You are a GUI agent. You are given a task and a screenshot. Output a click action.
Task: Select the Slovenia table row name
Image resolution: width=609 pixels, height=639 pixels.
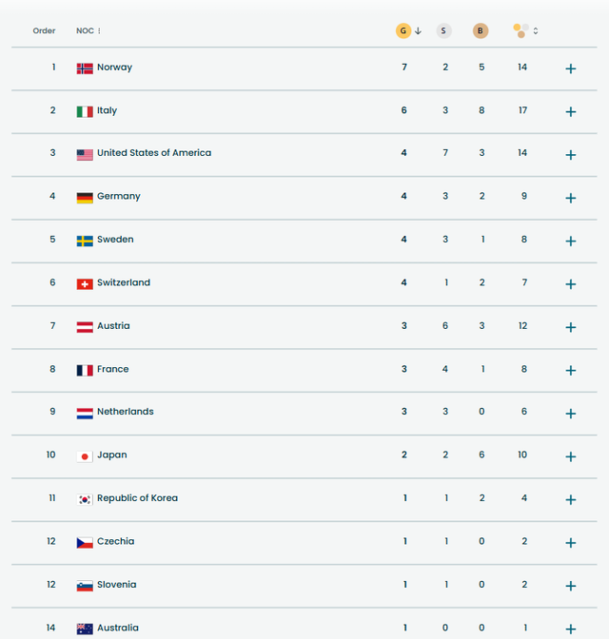coord(116,585)
